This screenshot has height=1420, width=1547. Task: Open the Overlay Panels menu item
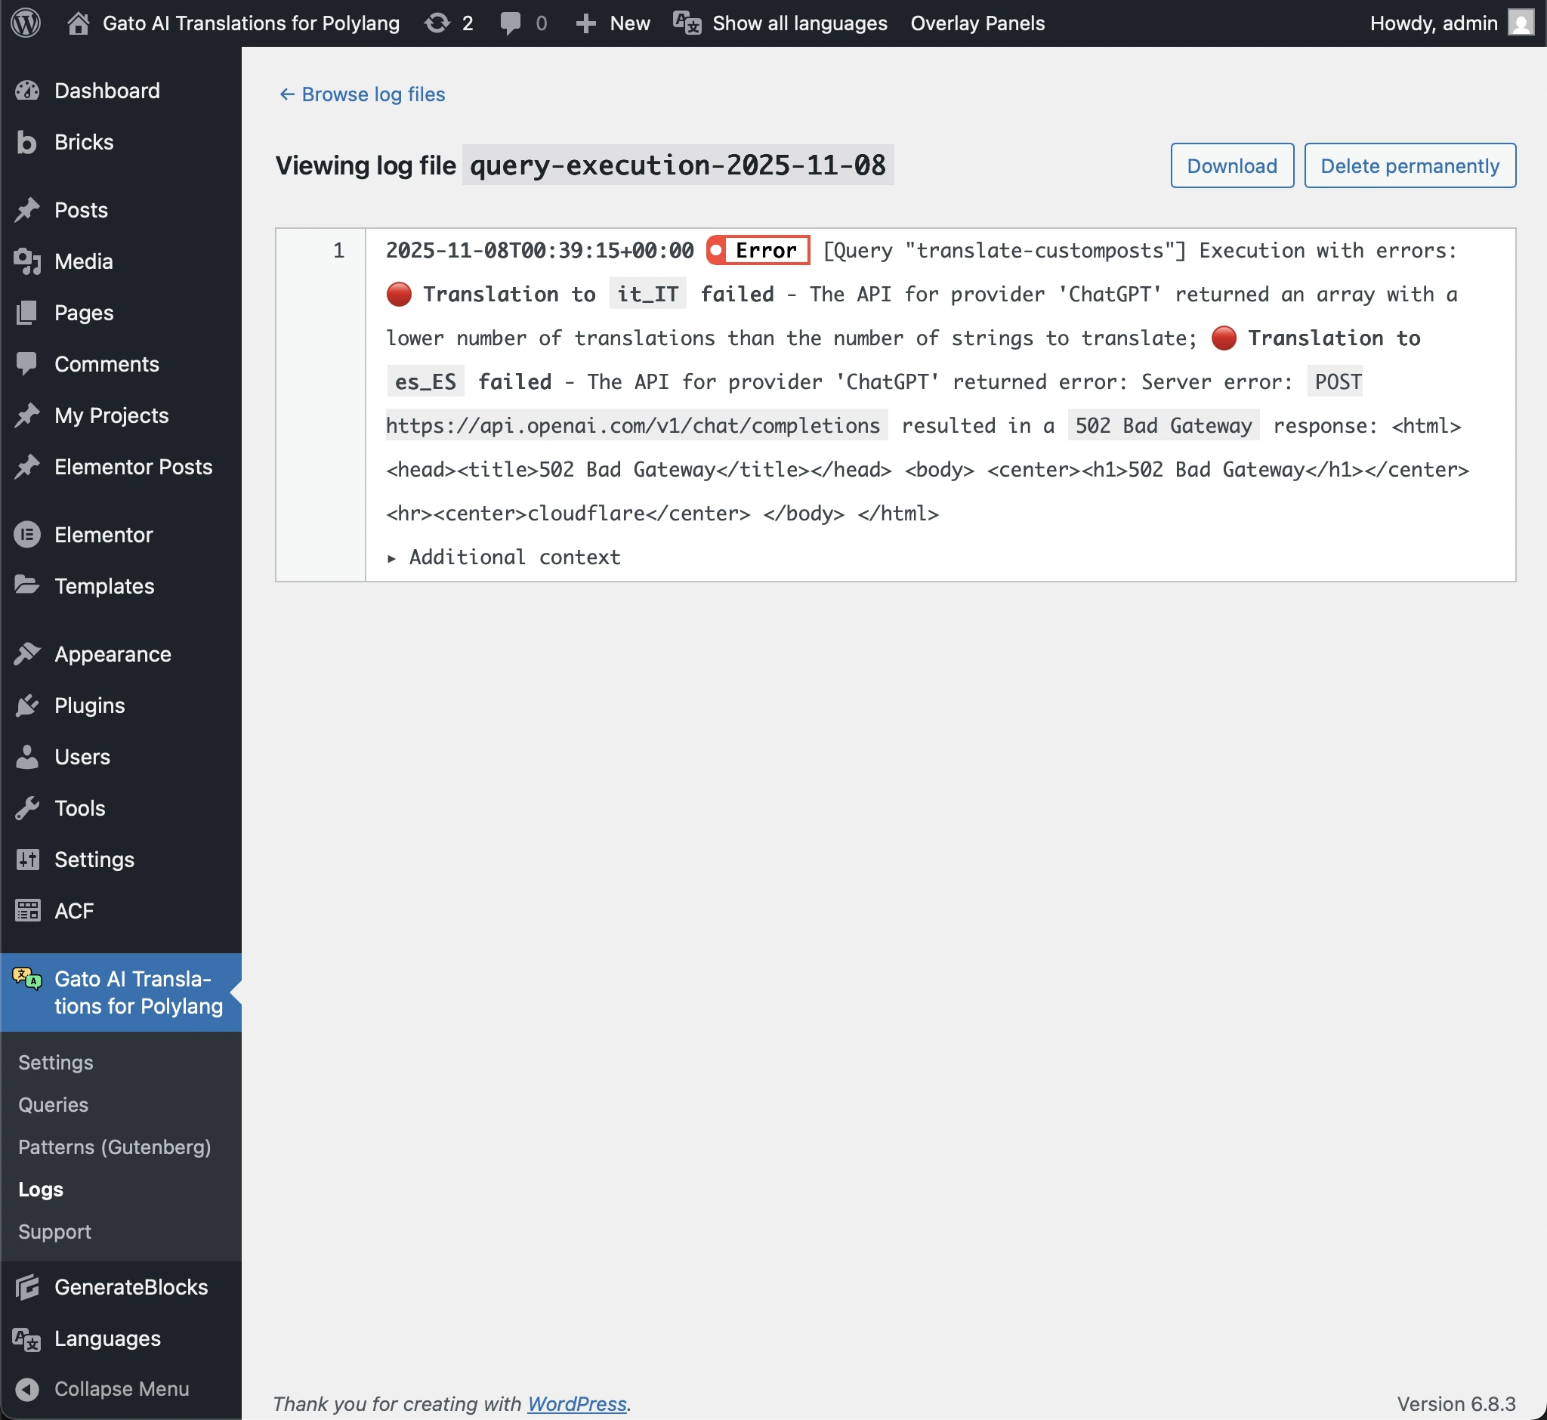click(x=977, y=23)
